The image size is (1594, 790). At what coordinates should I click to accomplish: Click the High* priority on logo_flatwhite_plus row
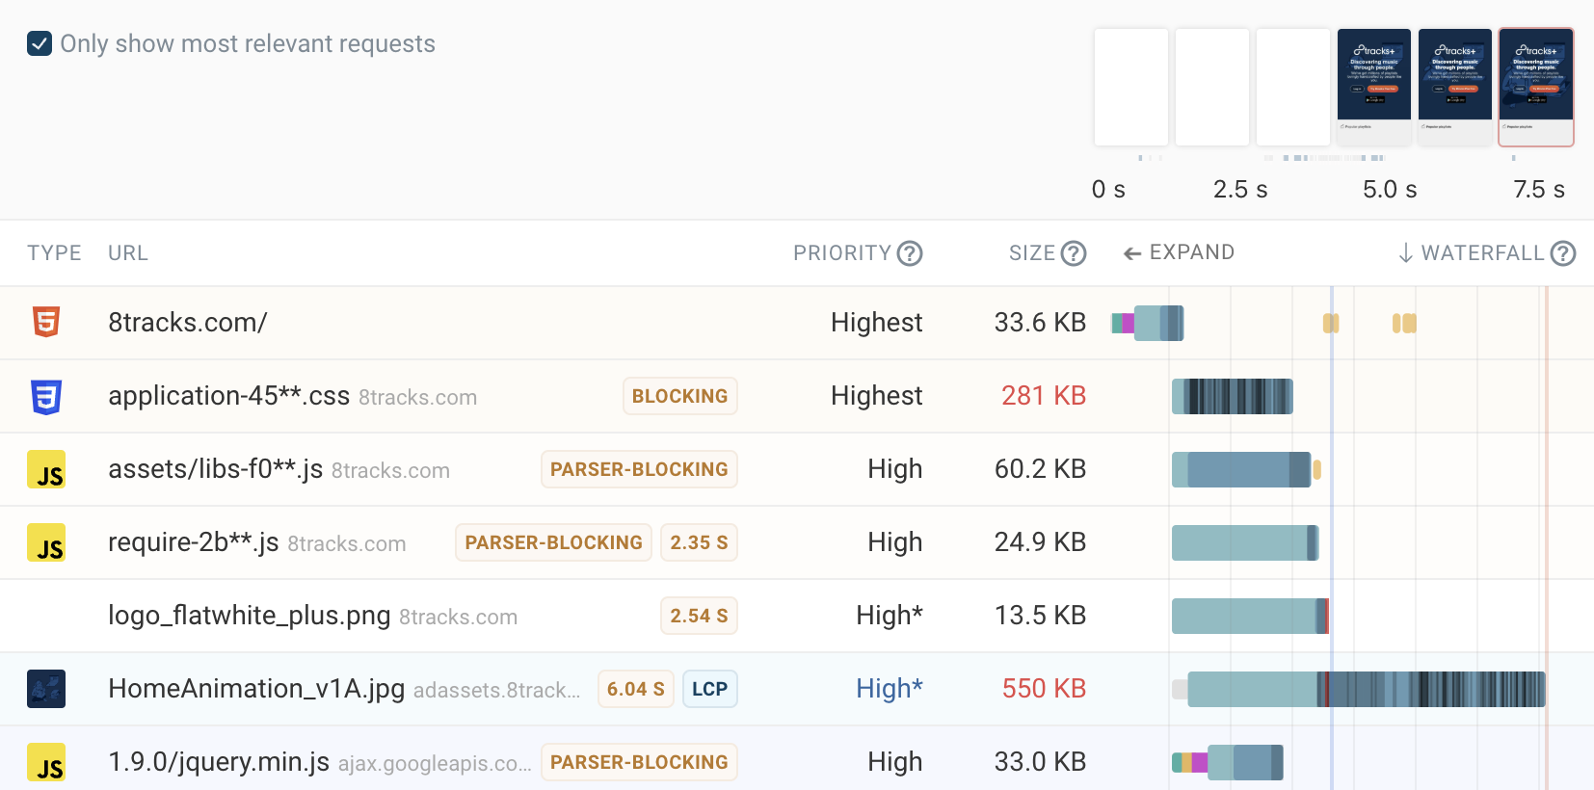click(890, 616)
